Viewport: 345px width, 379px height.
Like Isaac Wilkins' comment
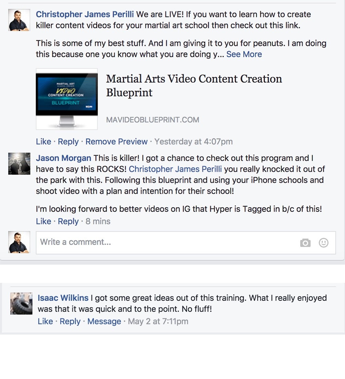tap(45, 321)
